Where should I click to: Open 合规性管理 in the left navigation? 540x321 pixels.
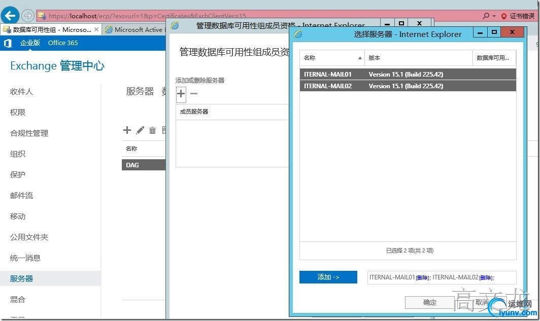(x=29, y=133)
